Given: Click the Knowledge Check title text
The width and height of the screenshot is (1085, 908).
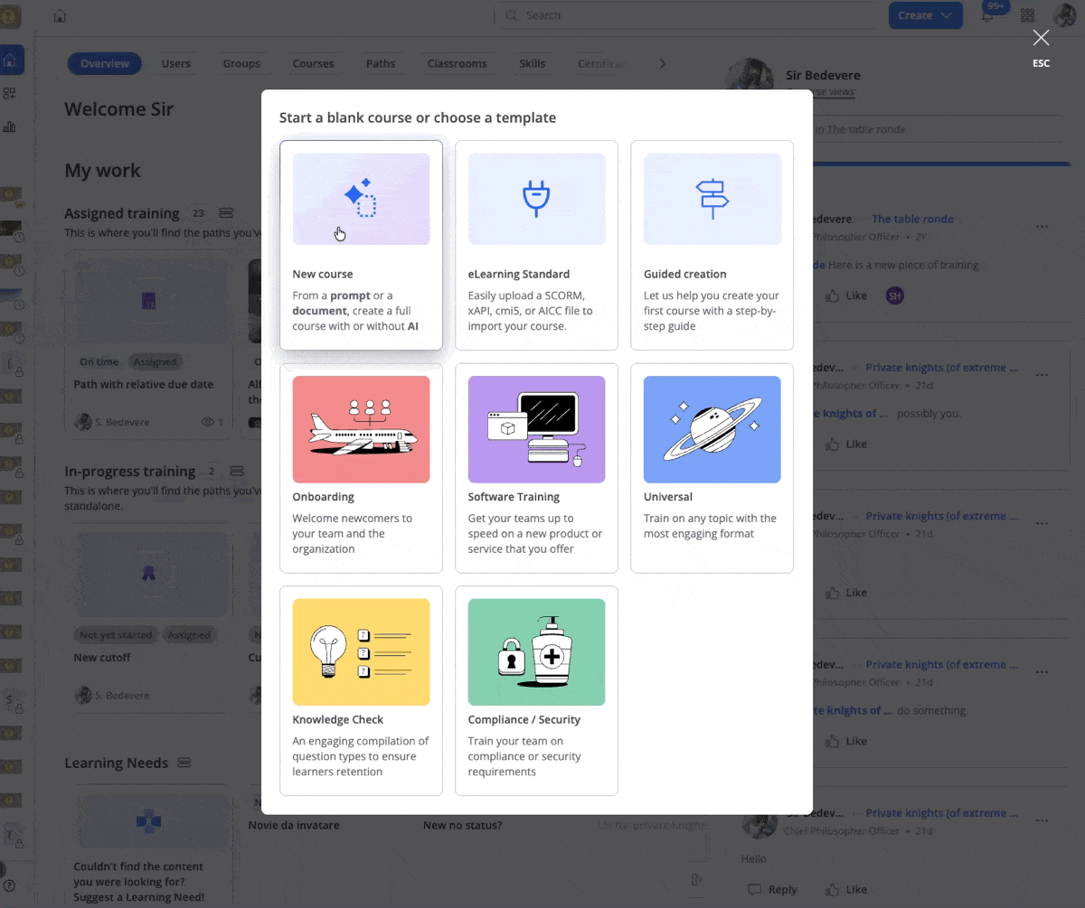Looking at the screenshot, I should [338, 720].
